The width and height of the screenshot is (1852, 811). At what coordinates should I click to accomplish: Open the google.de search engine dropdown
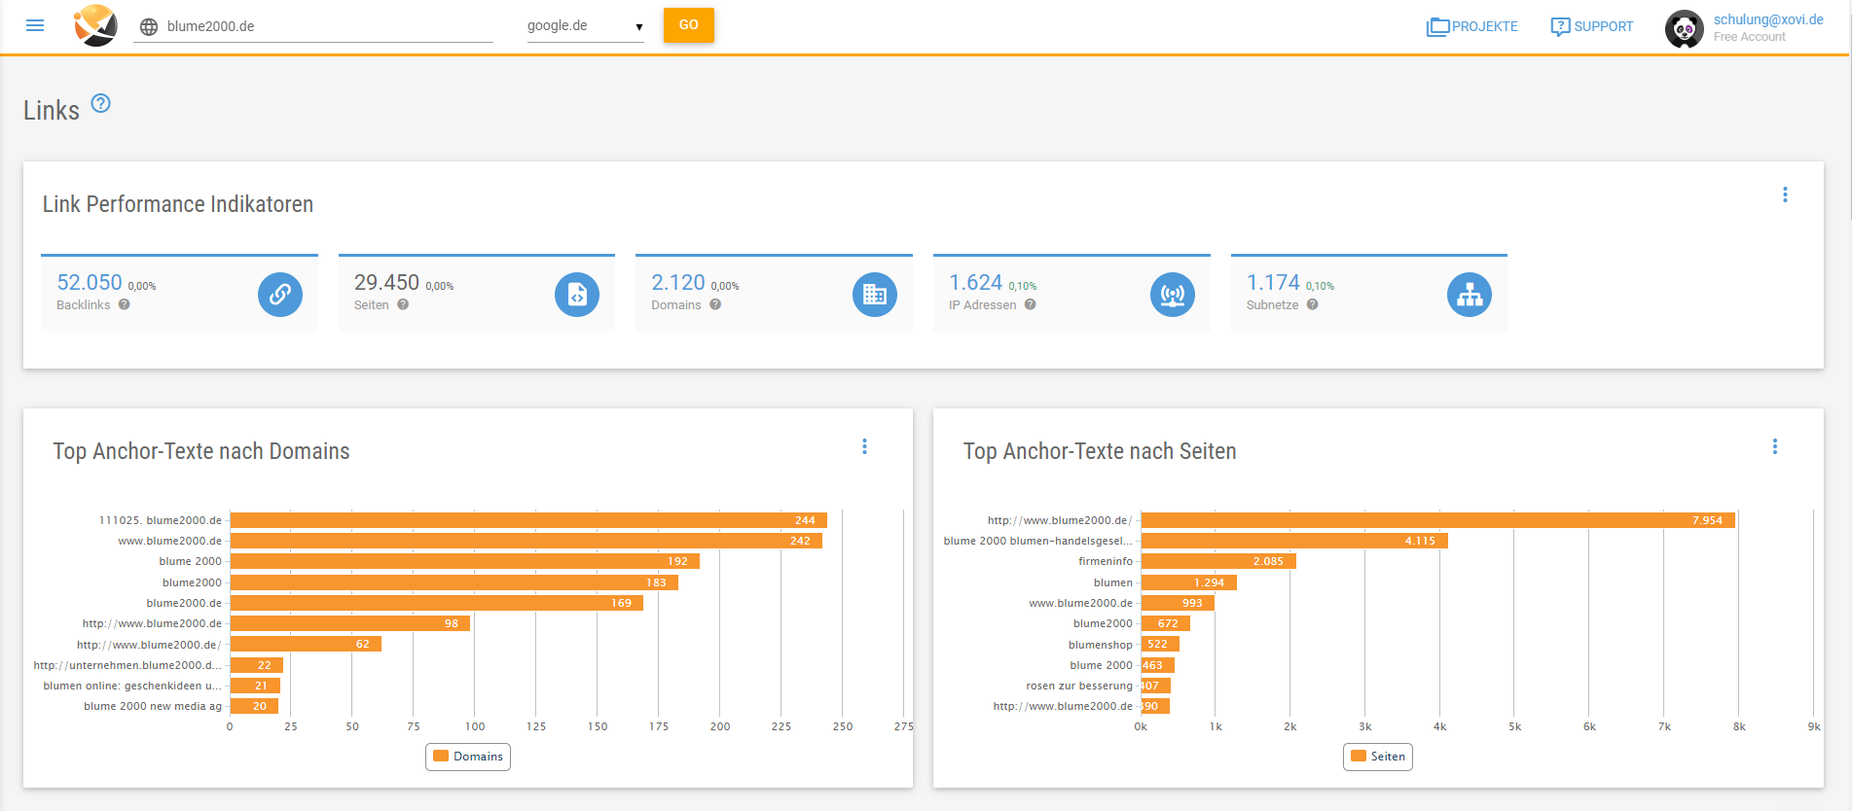click(x=585, y=26)
